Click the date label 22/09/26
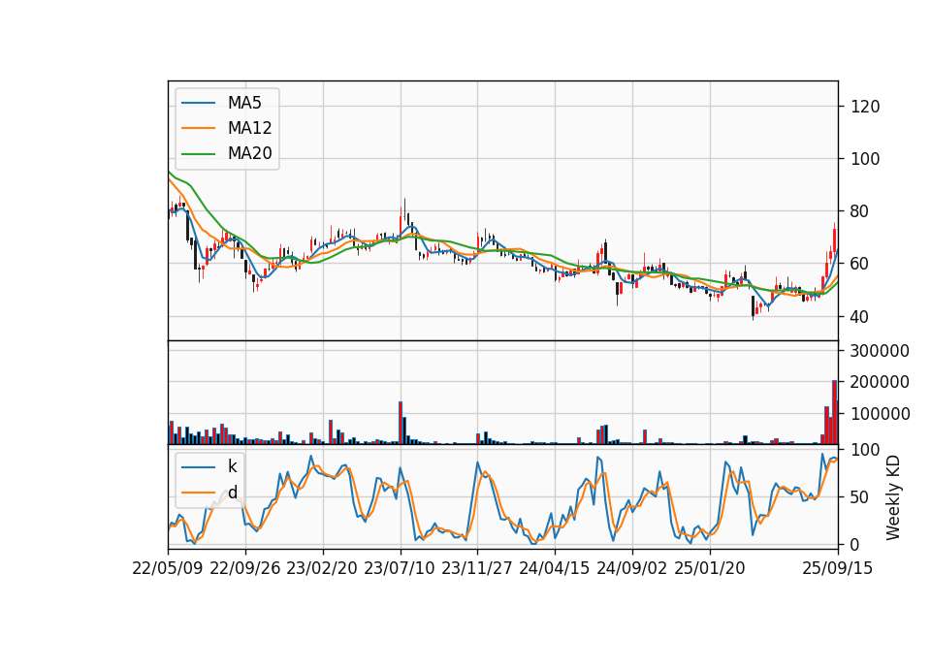Image resolution: width=931 pixels, height=669 pixels. click(245, 568)
